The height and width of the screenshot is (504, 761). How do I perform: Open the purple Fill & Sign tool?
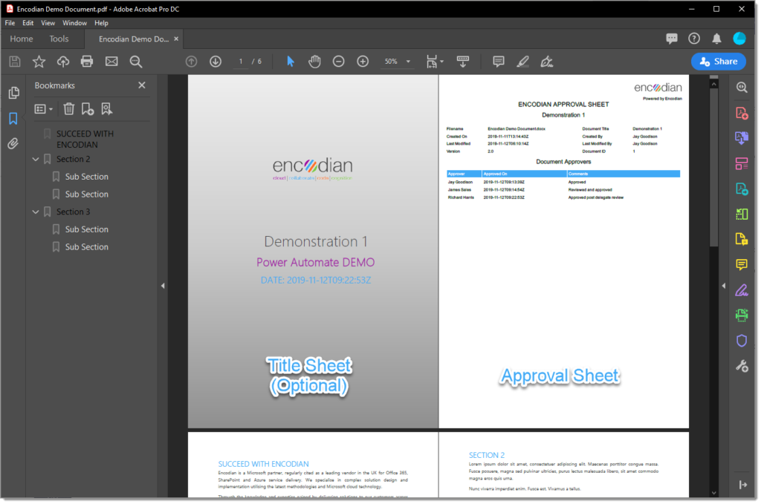point(742,290)
